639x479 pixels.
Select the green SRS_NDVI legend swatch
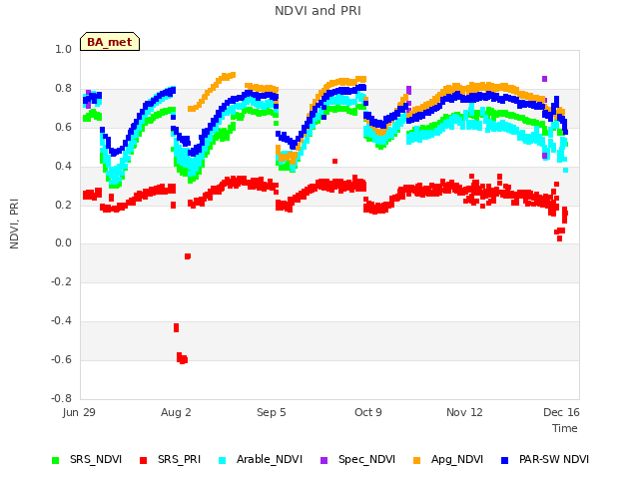click(x=56, y=460)
